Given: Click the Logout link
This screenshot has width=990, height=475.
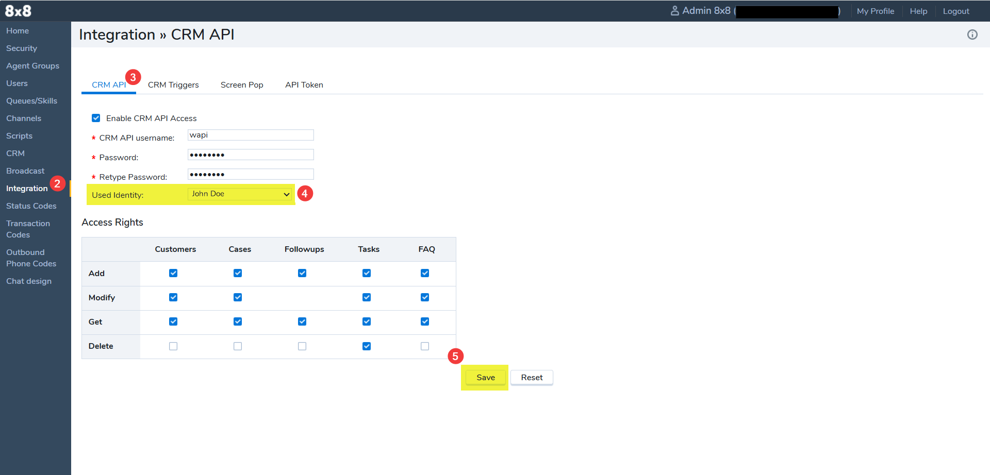Looking at the screenshot, I should click(956, 11).
